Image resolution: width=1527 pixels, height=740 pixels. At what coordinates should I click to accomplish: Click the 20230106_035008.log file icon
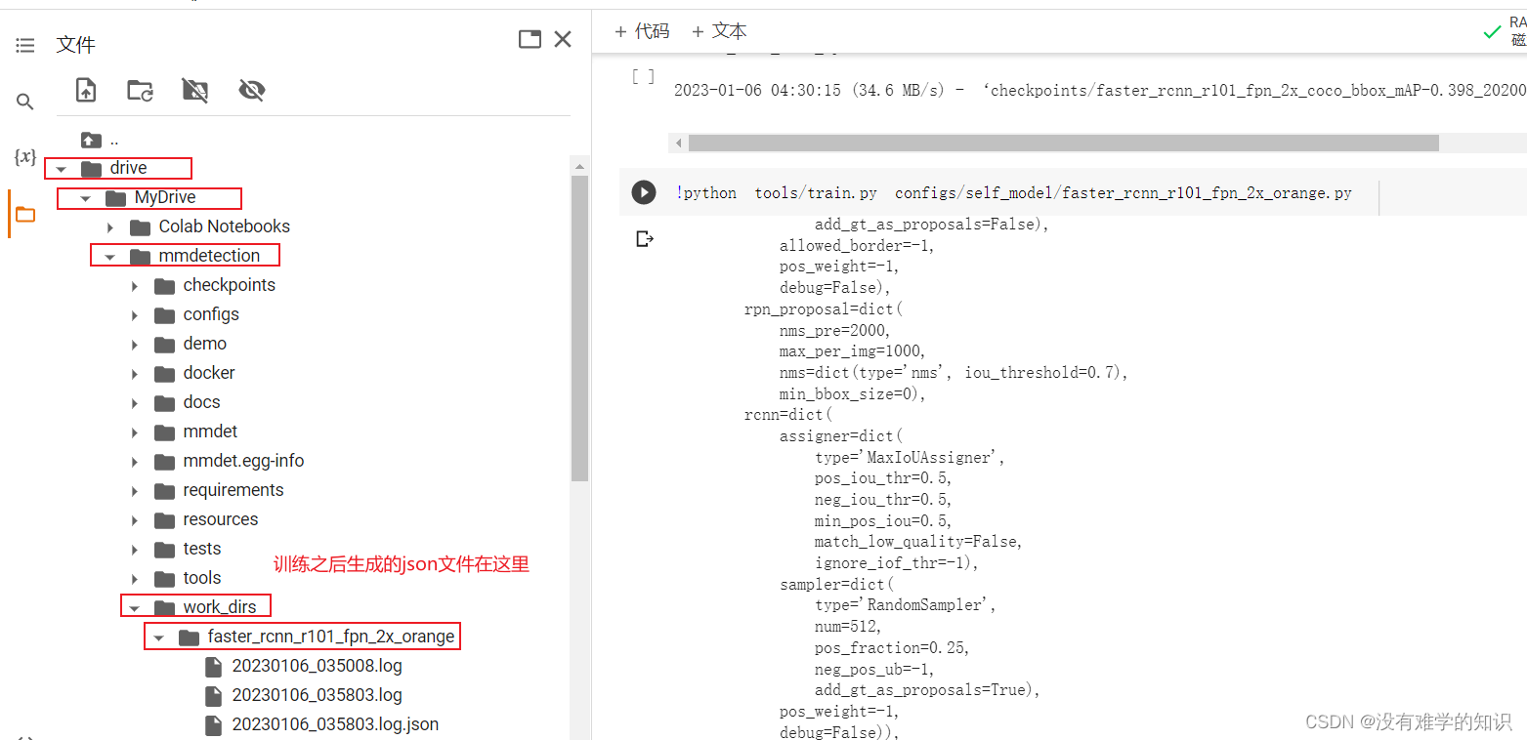tap(213, 666)
